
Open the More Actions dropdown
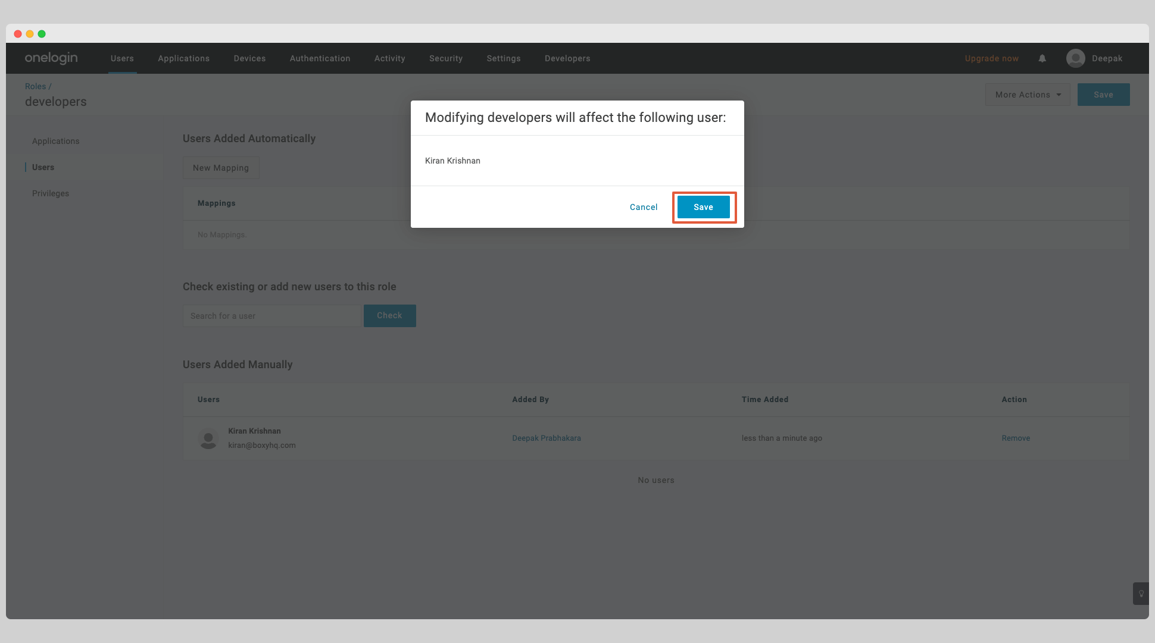pyautogui.click(x=1027, y=94)
